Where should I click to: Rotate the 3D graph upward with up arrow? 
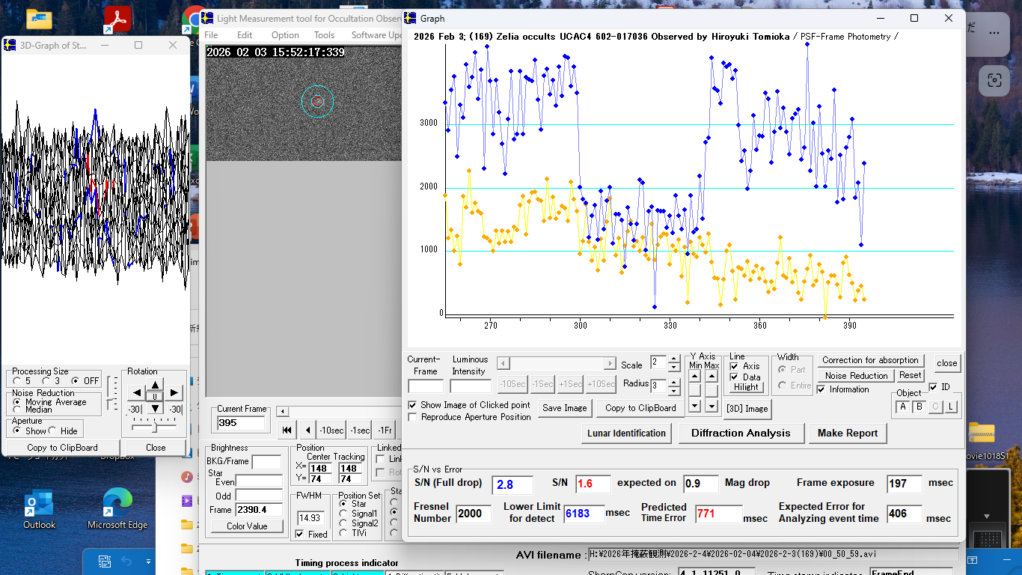154,384
